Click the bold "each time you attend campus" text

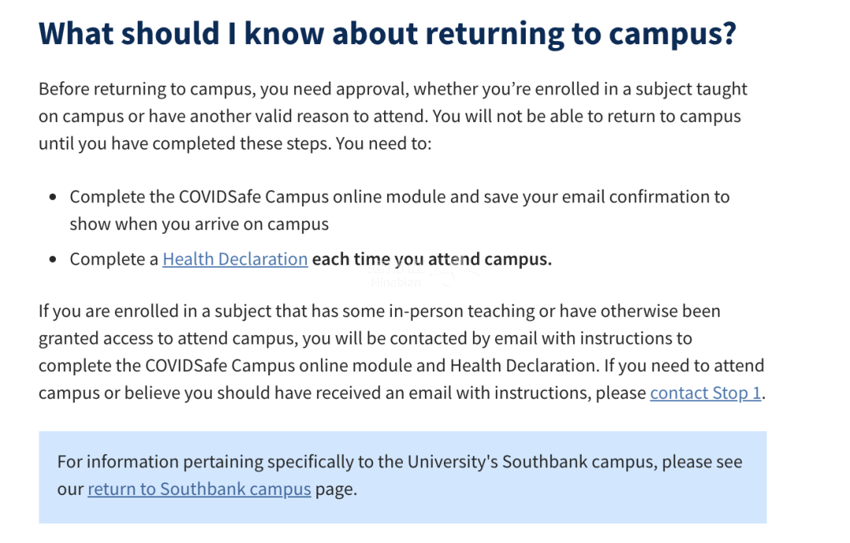tap(431, 259)
